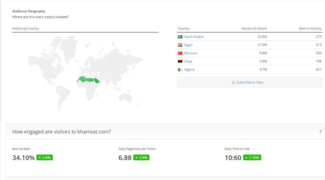Screen dimensions: 325x180
Task: Click the lock icon beside Subscribe to View
Action: [x=233, y=82]
